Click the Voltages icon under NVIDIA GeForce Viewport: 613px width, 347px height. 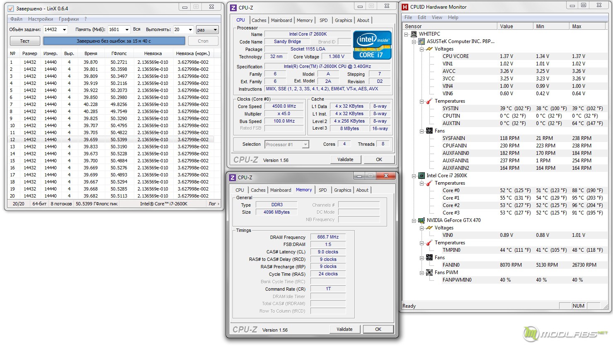[x=429, y=228]
